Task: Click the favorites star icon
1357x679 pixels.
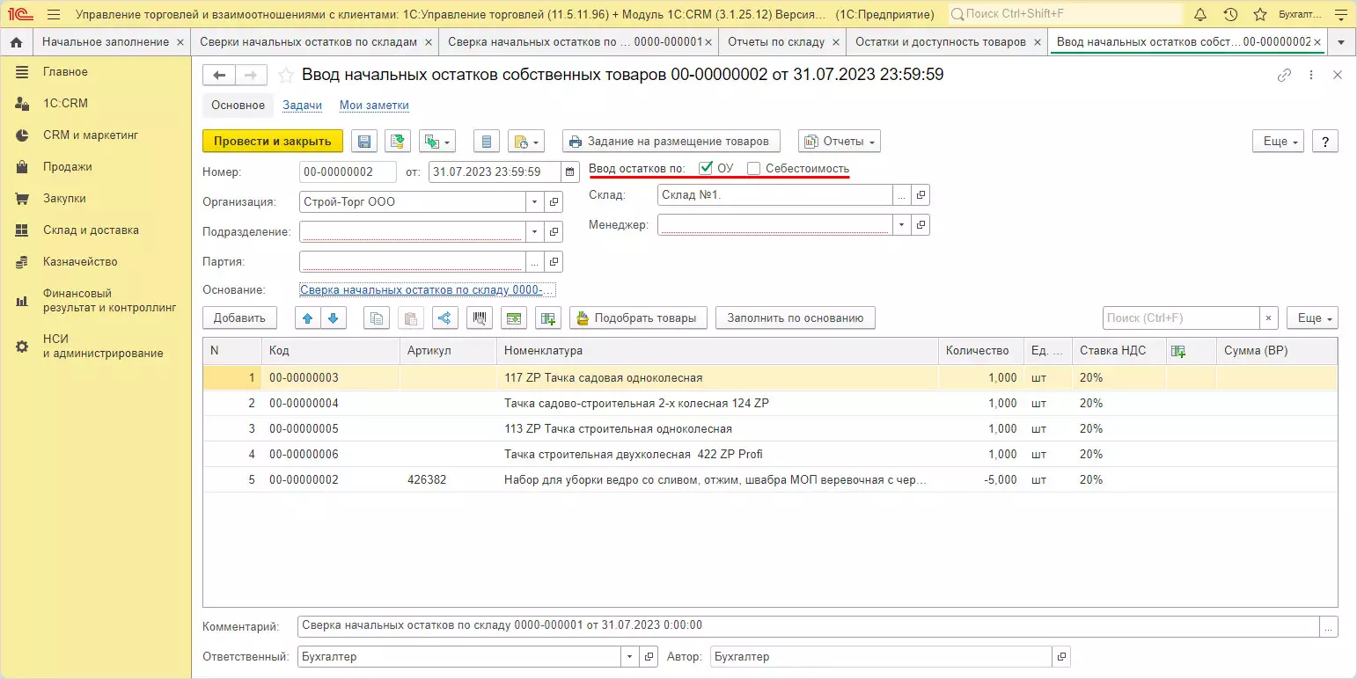Action: point(1259,15)
